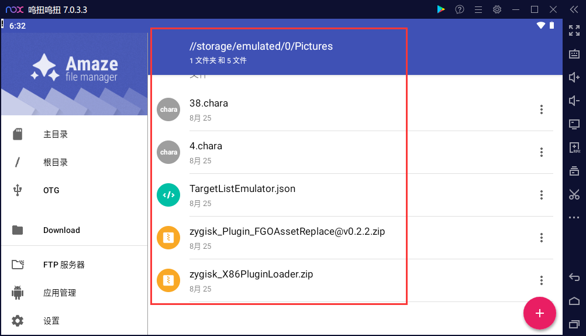Image resolution: width=586 pixels, height=336 pixels.
Task: Select the TargetListEmulator.json code icon
Action: point(168,195)
